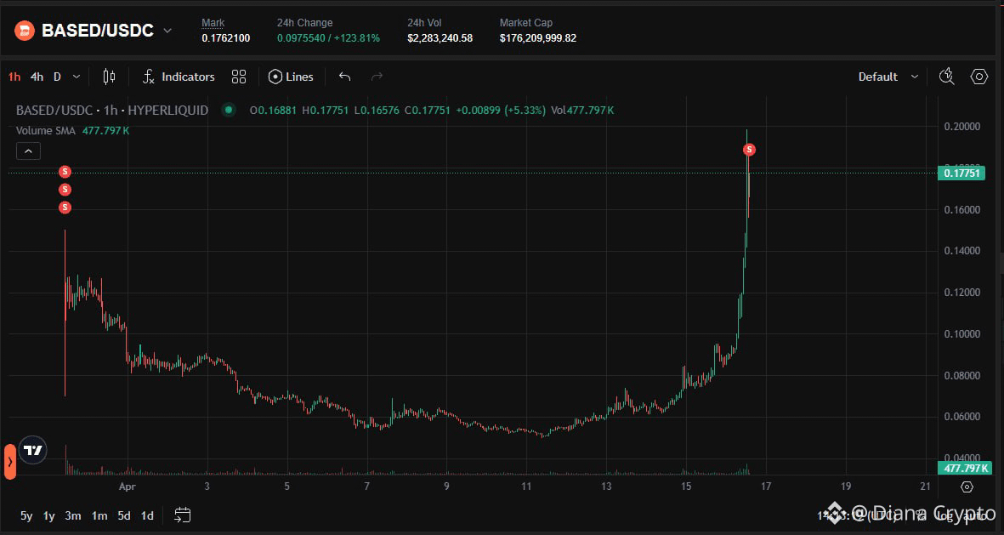The height and width of the screenshot is (535, 1004).
Task: Undo the last chart action
Action: click(344, 77)
